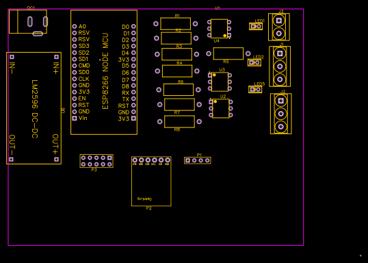
Task: Select the U4 IC footprint
Action: point(219,29)
